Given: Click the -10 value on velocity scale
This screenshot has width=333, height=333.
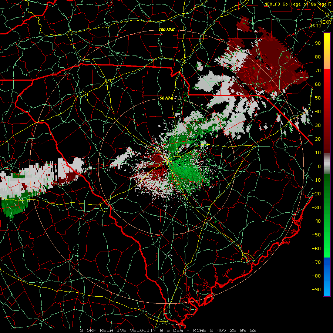Looking at the screenshot, I should coord(316,180).
